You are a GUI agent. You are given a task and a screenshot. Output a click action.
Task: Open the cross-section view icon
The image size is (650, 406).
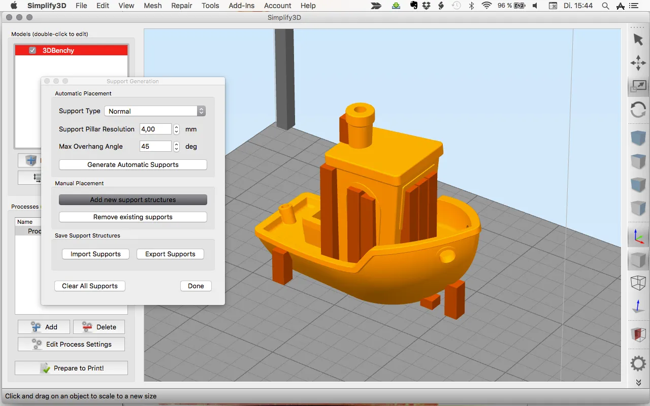click(638, 334)
